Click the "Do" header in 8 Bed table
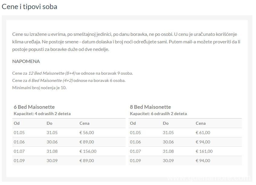Image resolution: width=256 pixels, height=185 pixels. (166, 123)
